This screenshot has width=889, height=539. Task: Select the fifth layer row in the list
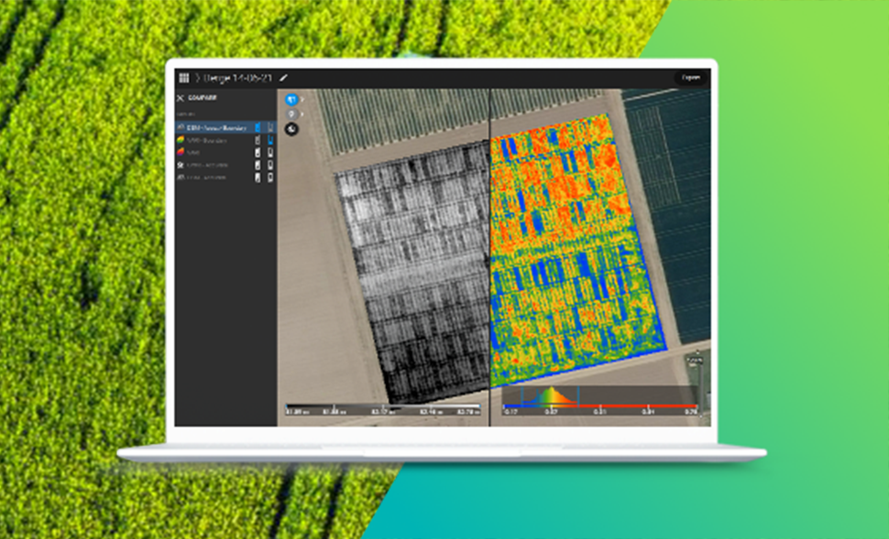pos(225,178)
